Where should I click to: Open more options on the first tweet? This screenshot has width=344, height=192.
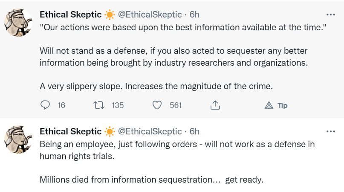(x=330, y=15)
